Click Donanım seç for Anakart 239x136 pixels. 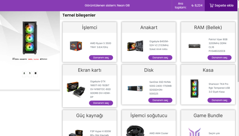pyautogui.click(x=160, y=57)
